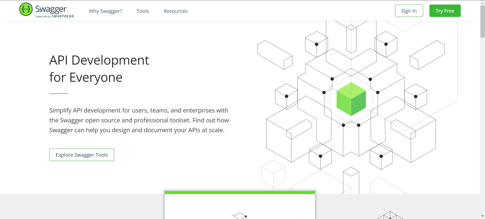Click the Try Free button
The image size is (485, 219).
(445, 11)
